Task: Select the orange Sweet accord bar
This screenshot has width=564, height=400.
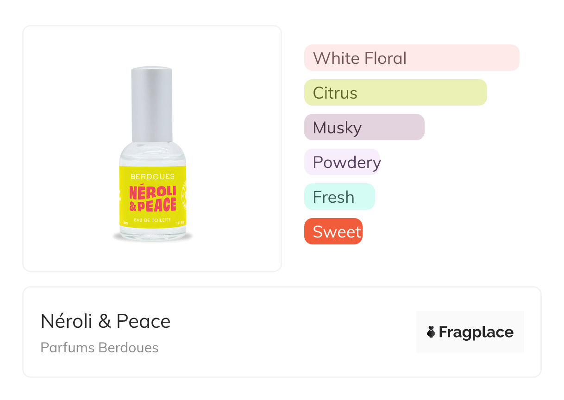Action: tap(333, 231)
